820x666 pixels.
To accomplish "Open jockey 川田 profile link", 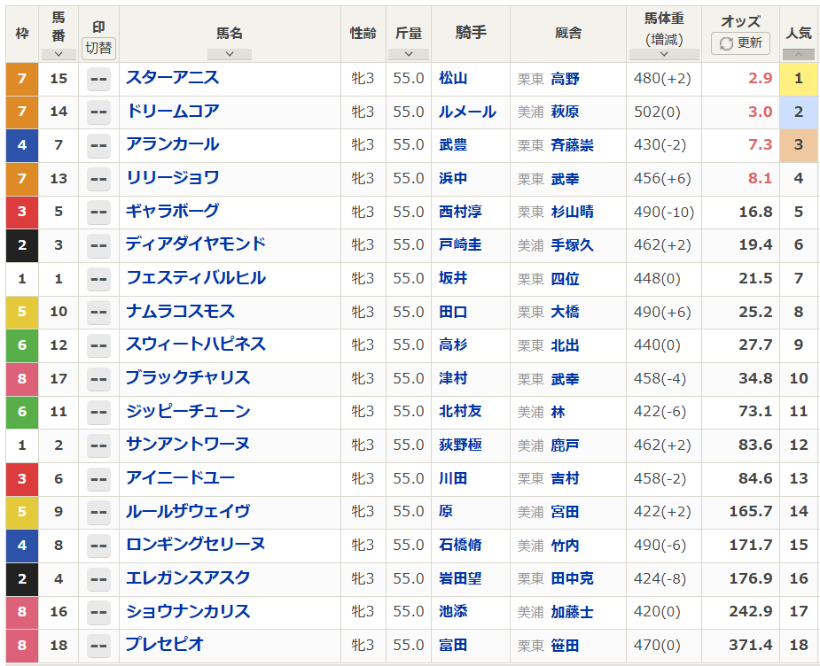I will point(453,478).
